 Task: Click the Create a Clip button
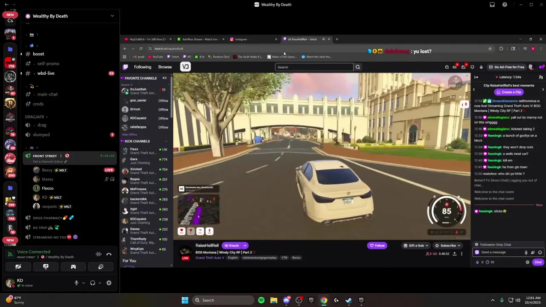[x=508, y=92]
